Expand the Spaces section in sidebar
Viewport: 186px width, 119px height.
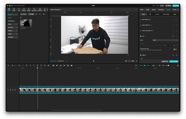[x=13, y=31]
